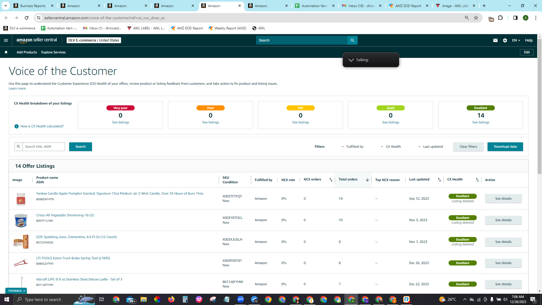542x305 pixels.
Task: Open the tab search dropdown arrow
Action: click(x=6, y=6)
